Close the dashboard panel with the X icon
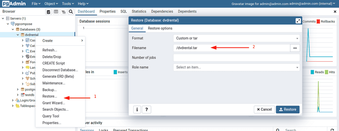339x131 pixels. pyautogui.click(x=335, y=12)
